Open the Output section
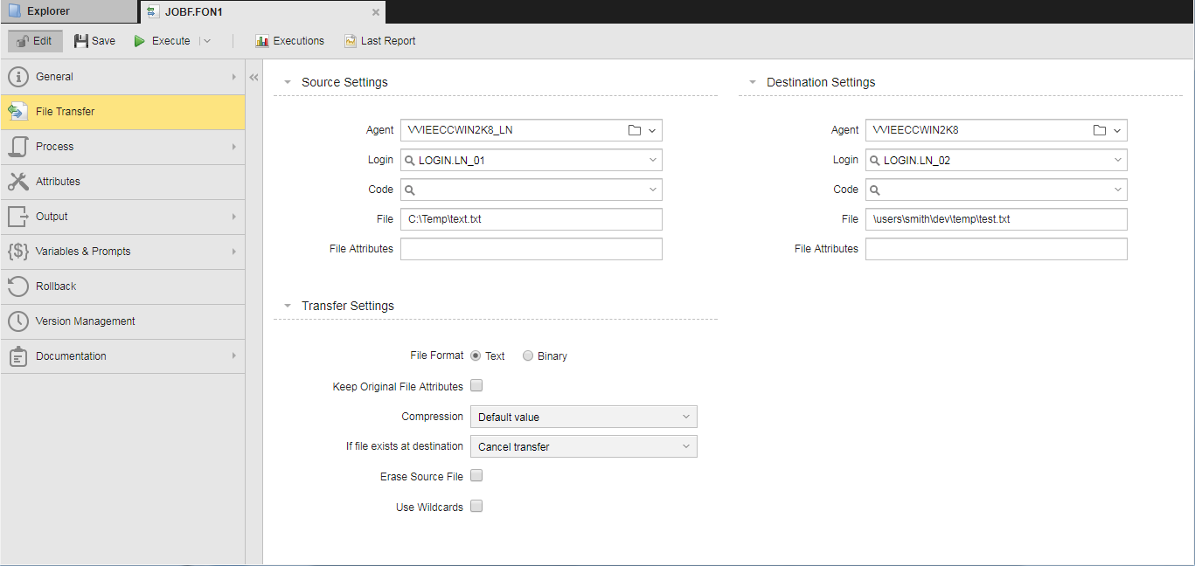The height and width of the screenshot is (566, 1195). click(122, 217)
